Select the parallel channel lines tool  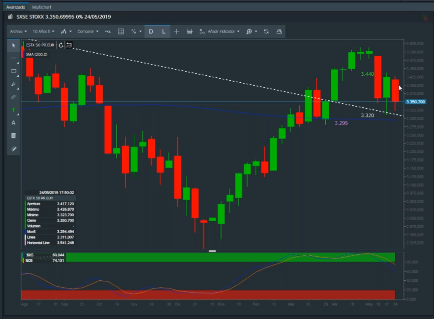coord(14,97)
